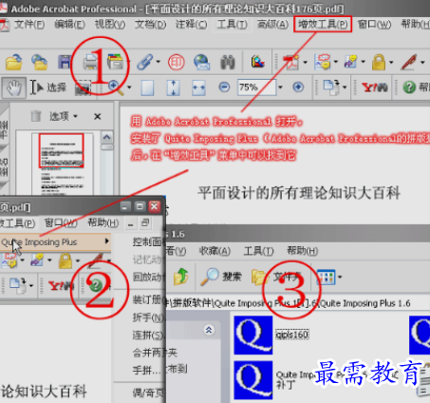Click the padlock icon in small Acrobat window
The height and width of the screenshot is (403, 430).
[65, 260]
